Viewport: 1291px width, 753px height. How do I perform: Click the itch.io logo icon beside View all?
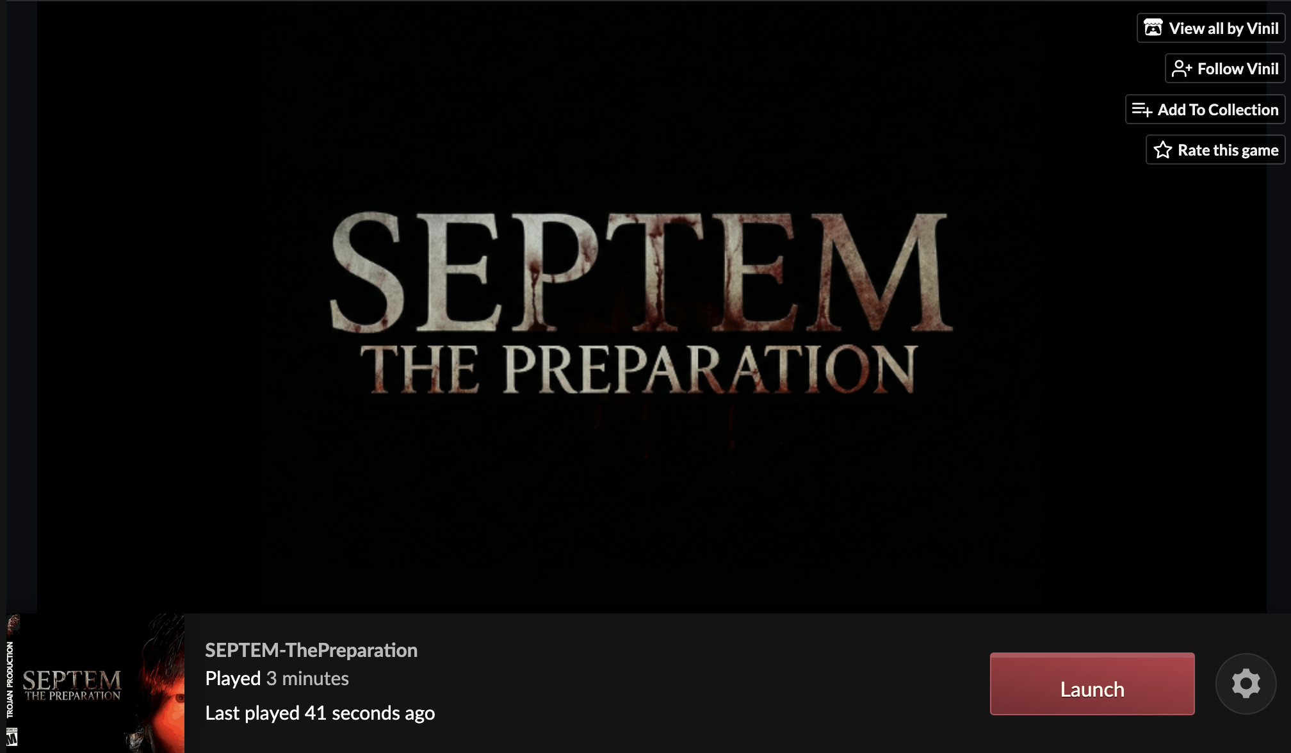pos(1153,28)
